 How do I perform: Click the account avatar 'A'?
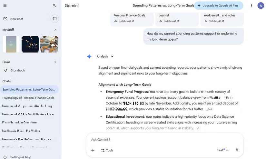pyautogui.click(x=261, y=5)
